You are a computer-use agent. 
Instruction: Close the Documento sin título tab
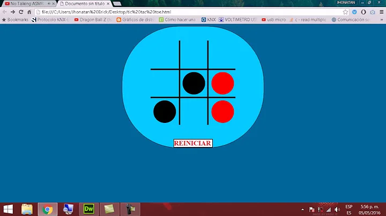[108, 4]
